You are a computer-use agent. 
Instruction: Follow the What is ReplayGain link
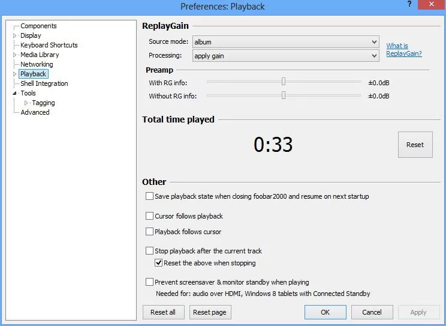(x=404, y=50)
